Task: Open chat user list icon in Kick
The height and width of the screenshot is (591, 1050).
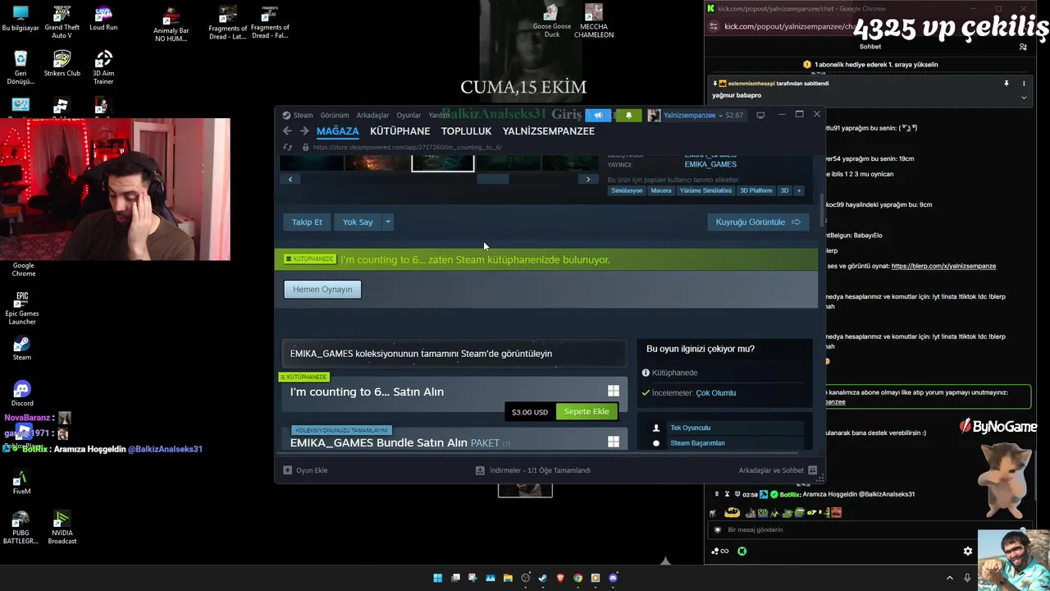Action: click(1023, 47)
